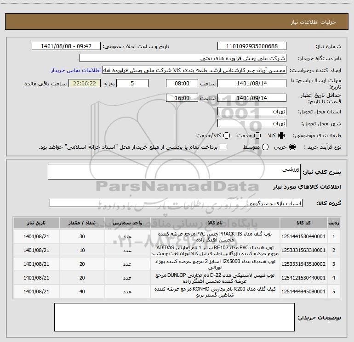Click quantity 10 in row 2
Viewport: 354px width, 342px height.
pos(82,250)
